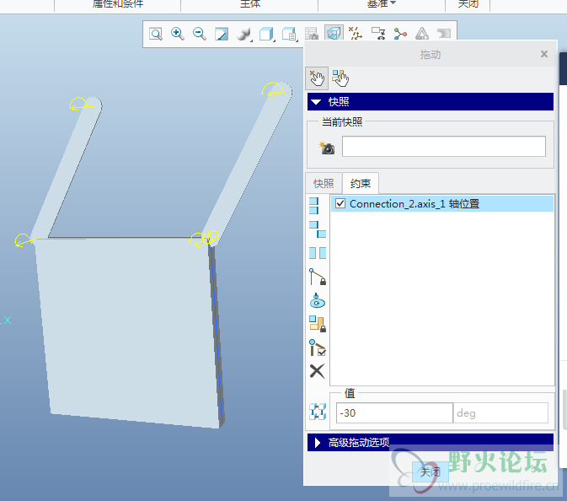The image size is (567, 501).
Task: Click the cam liftoff eye-shaped icon
Action: [317, 300]
